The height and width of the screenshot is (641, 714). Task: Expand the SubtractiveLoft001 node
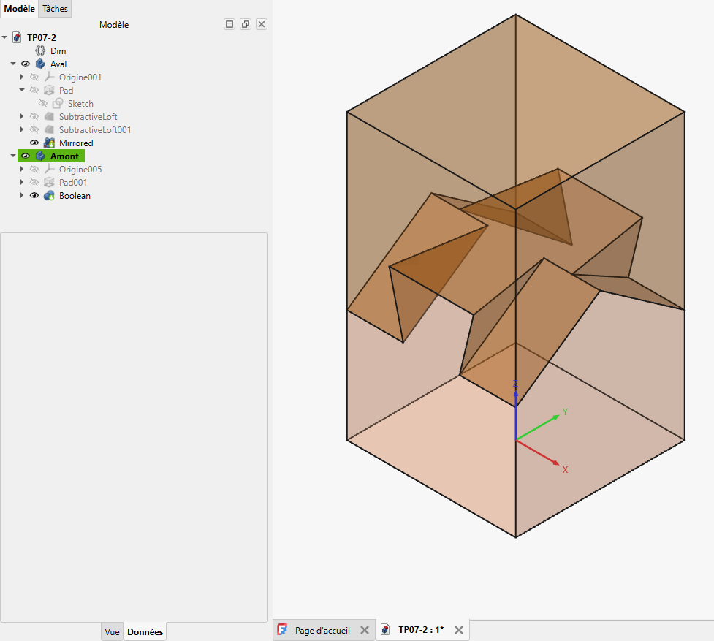[22, 130]
